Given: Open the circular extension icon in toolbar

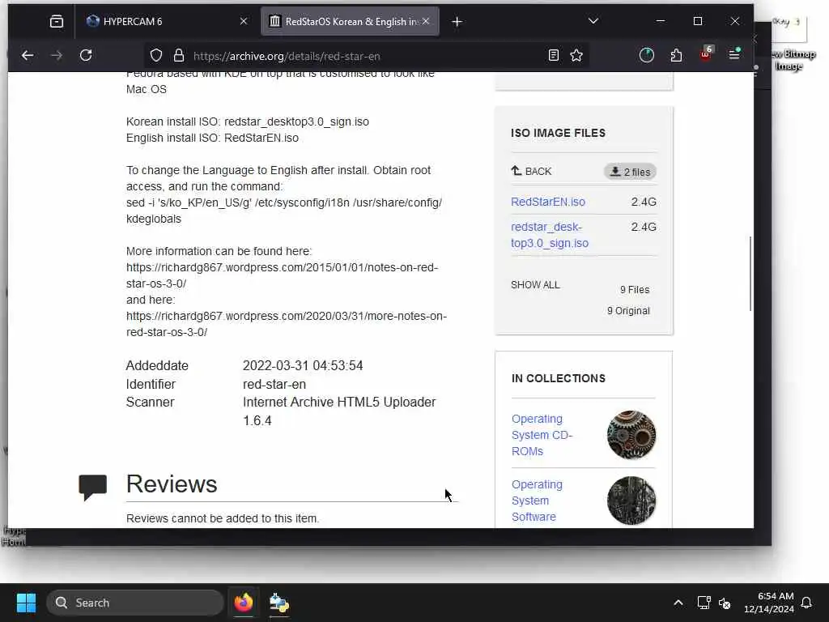Looking at the screenshot, I should (x=647, y=56).
